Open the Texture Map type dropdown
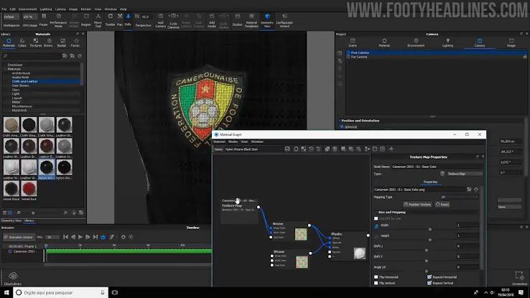The width and height of the screenshot is (530, 298). point(465,174)
